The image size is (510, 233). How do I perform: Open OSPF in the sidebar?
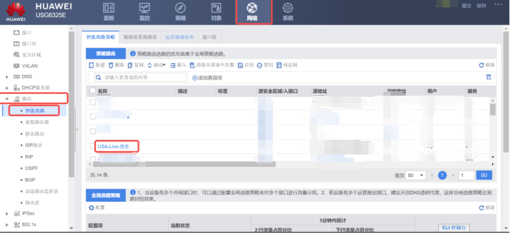pos(31,168)
